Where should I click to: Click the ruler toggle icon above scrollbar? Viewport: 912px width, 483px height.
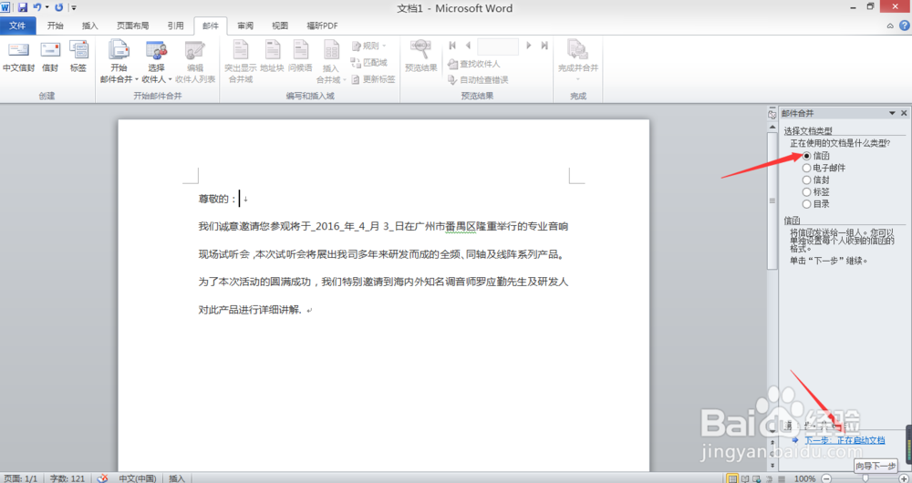pyautogui.click(x=772, y=115)
